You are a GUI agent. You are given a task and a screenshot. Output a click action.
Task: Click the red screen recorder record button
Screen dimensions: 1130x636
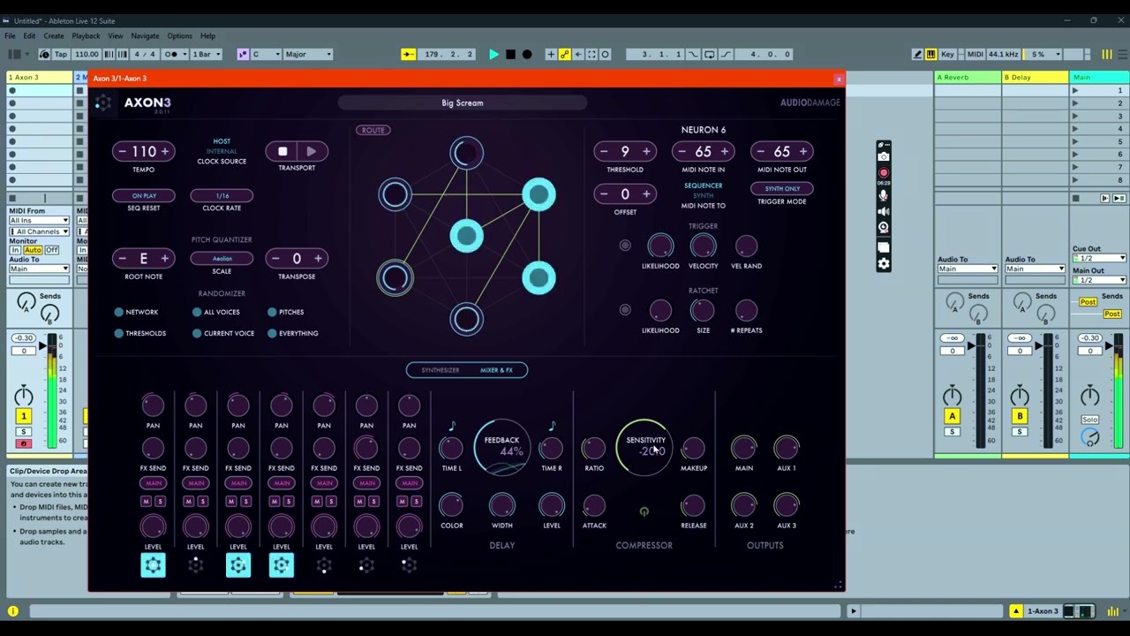point(884,173)
